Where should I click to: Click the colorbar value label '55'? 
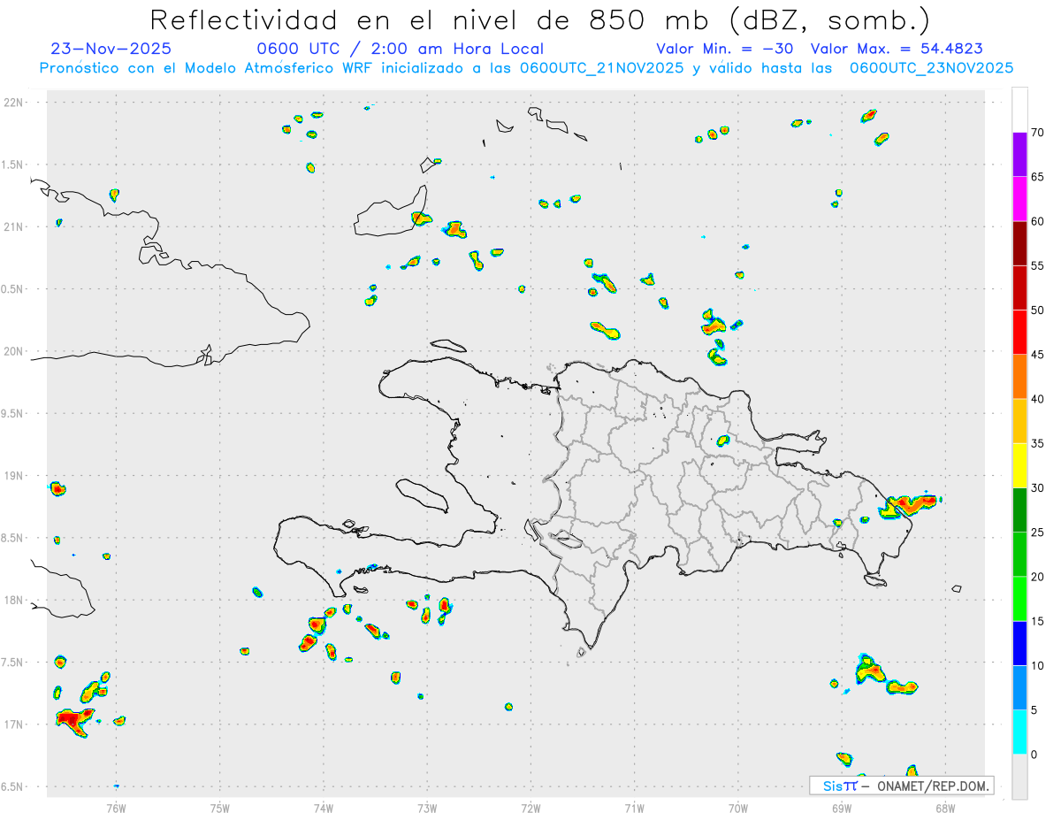click(1038, 266)
